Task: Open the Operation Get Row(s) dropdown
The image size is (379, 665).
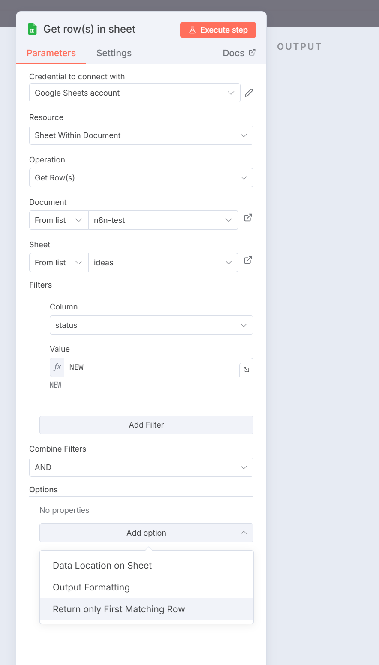Action: click(141, 178)
